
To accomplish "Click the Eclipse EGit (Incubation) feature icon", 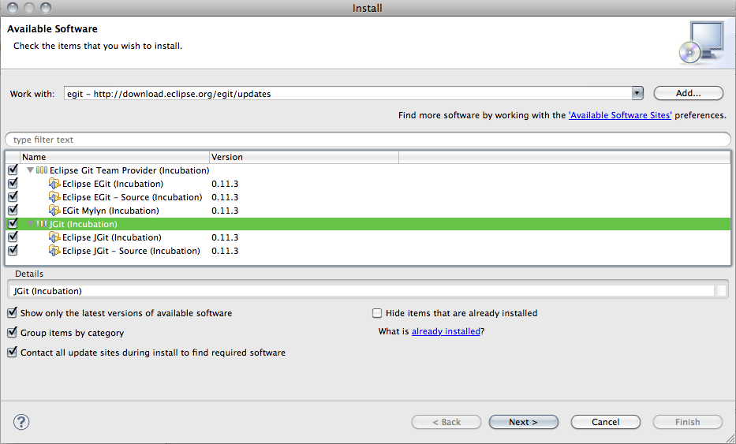I will pos(54,184).
